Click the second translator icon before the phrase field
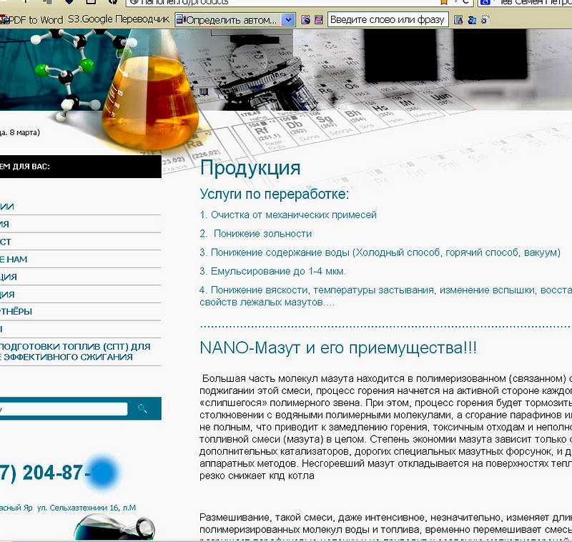 [x=318, y=20]
